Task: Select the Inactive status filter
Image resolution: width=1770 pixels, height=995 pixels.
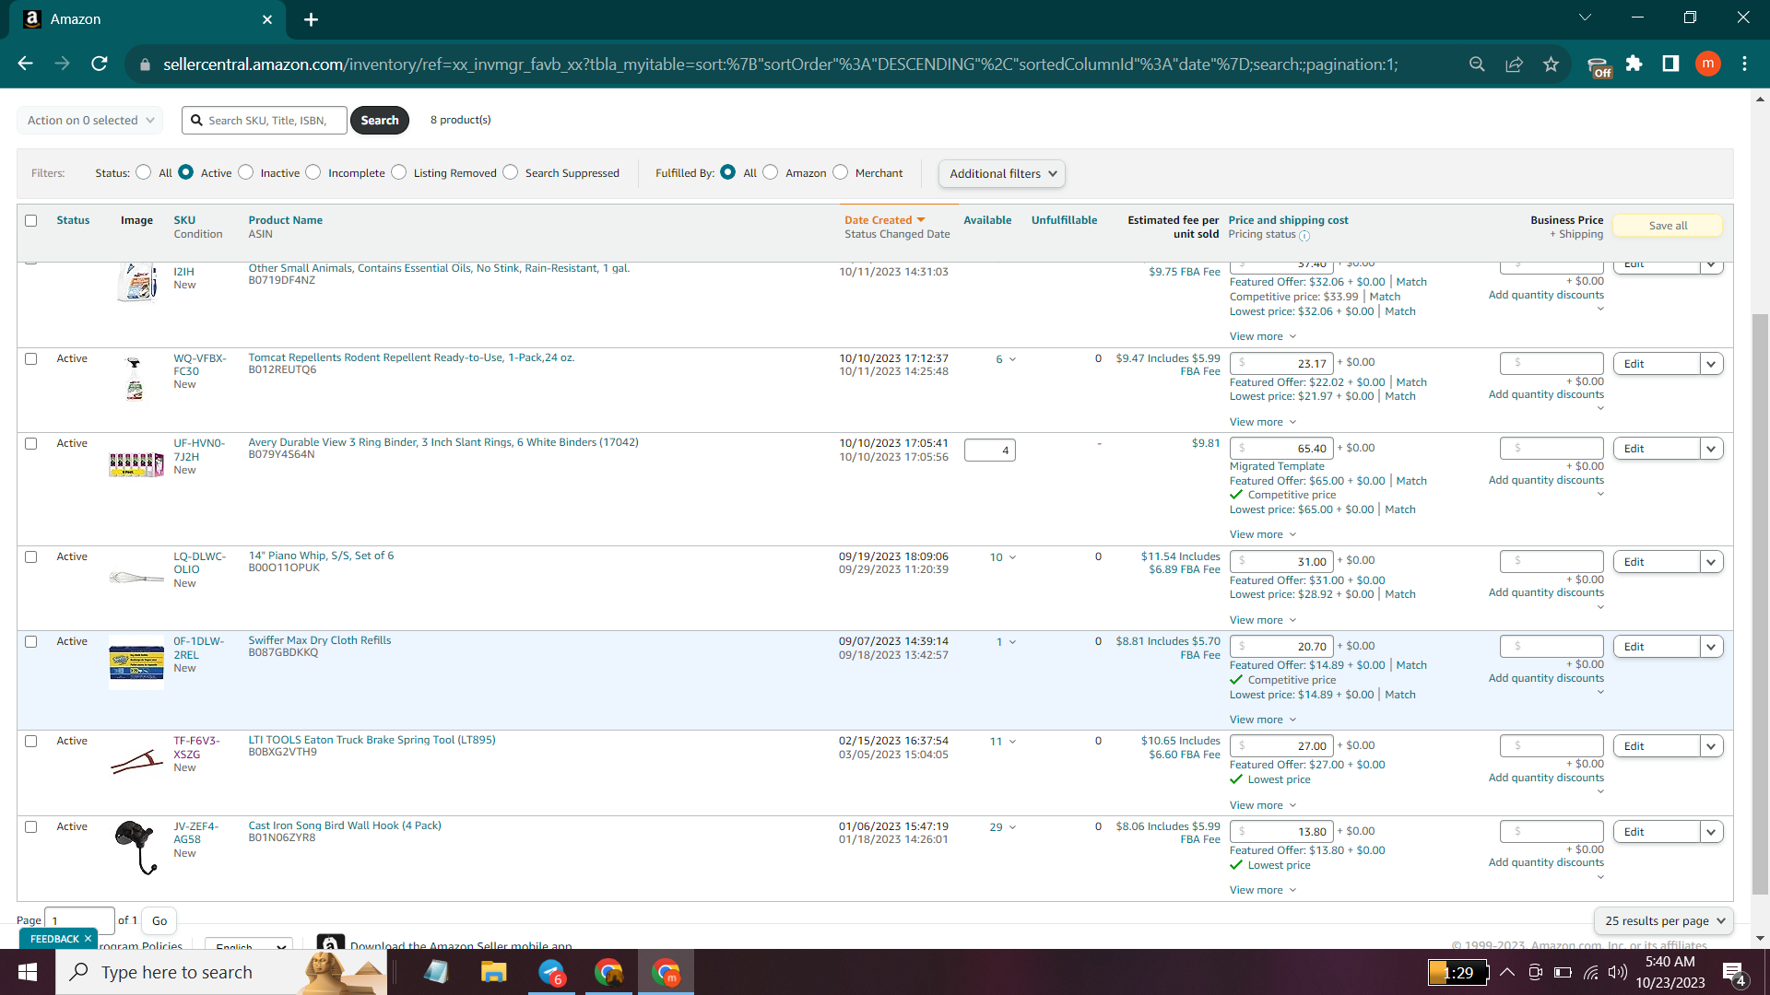Action: tap(245, 172)
